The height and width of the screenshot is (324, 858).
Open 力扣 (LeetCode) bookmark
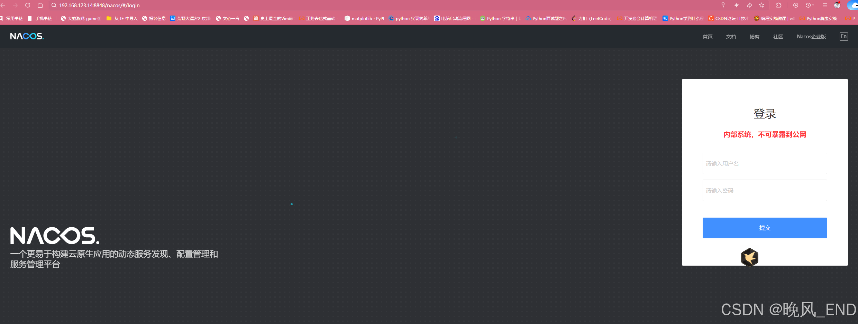[592, 18]
